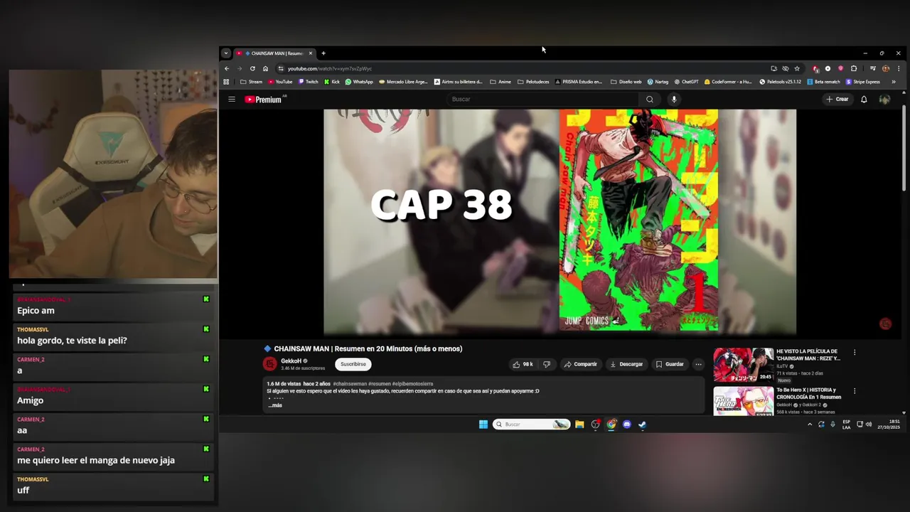The height and width of the screenshot is (512, 910).
Task: Open Steam from the taskbar
Action: [642, 425]
